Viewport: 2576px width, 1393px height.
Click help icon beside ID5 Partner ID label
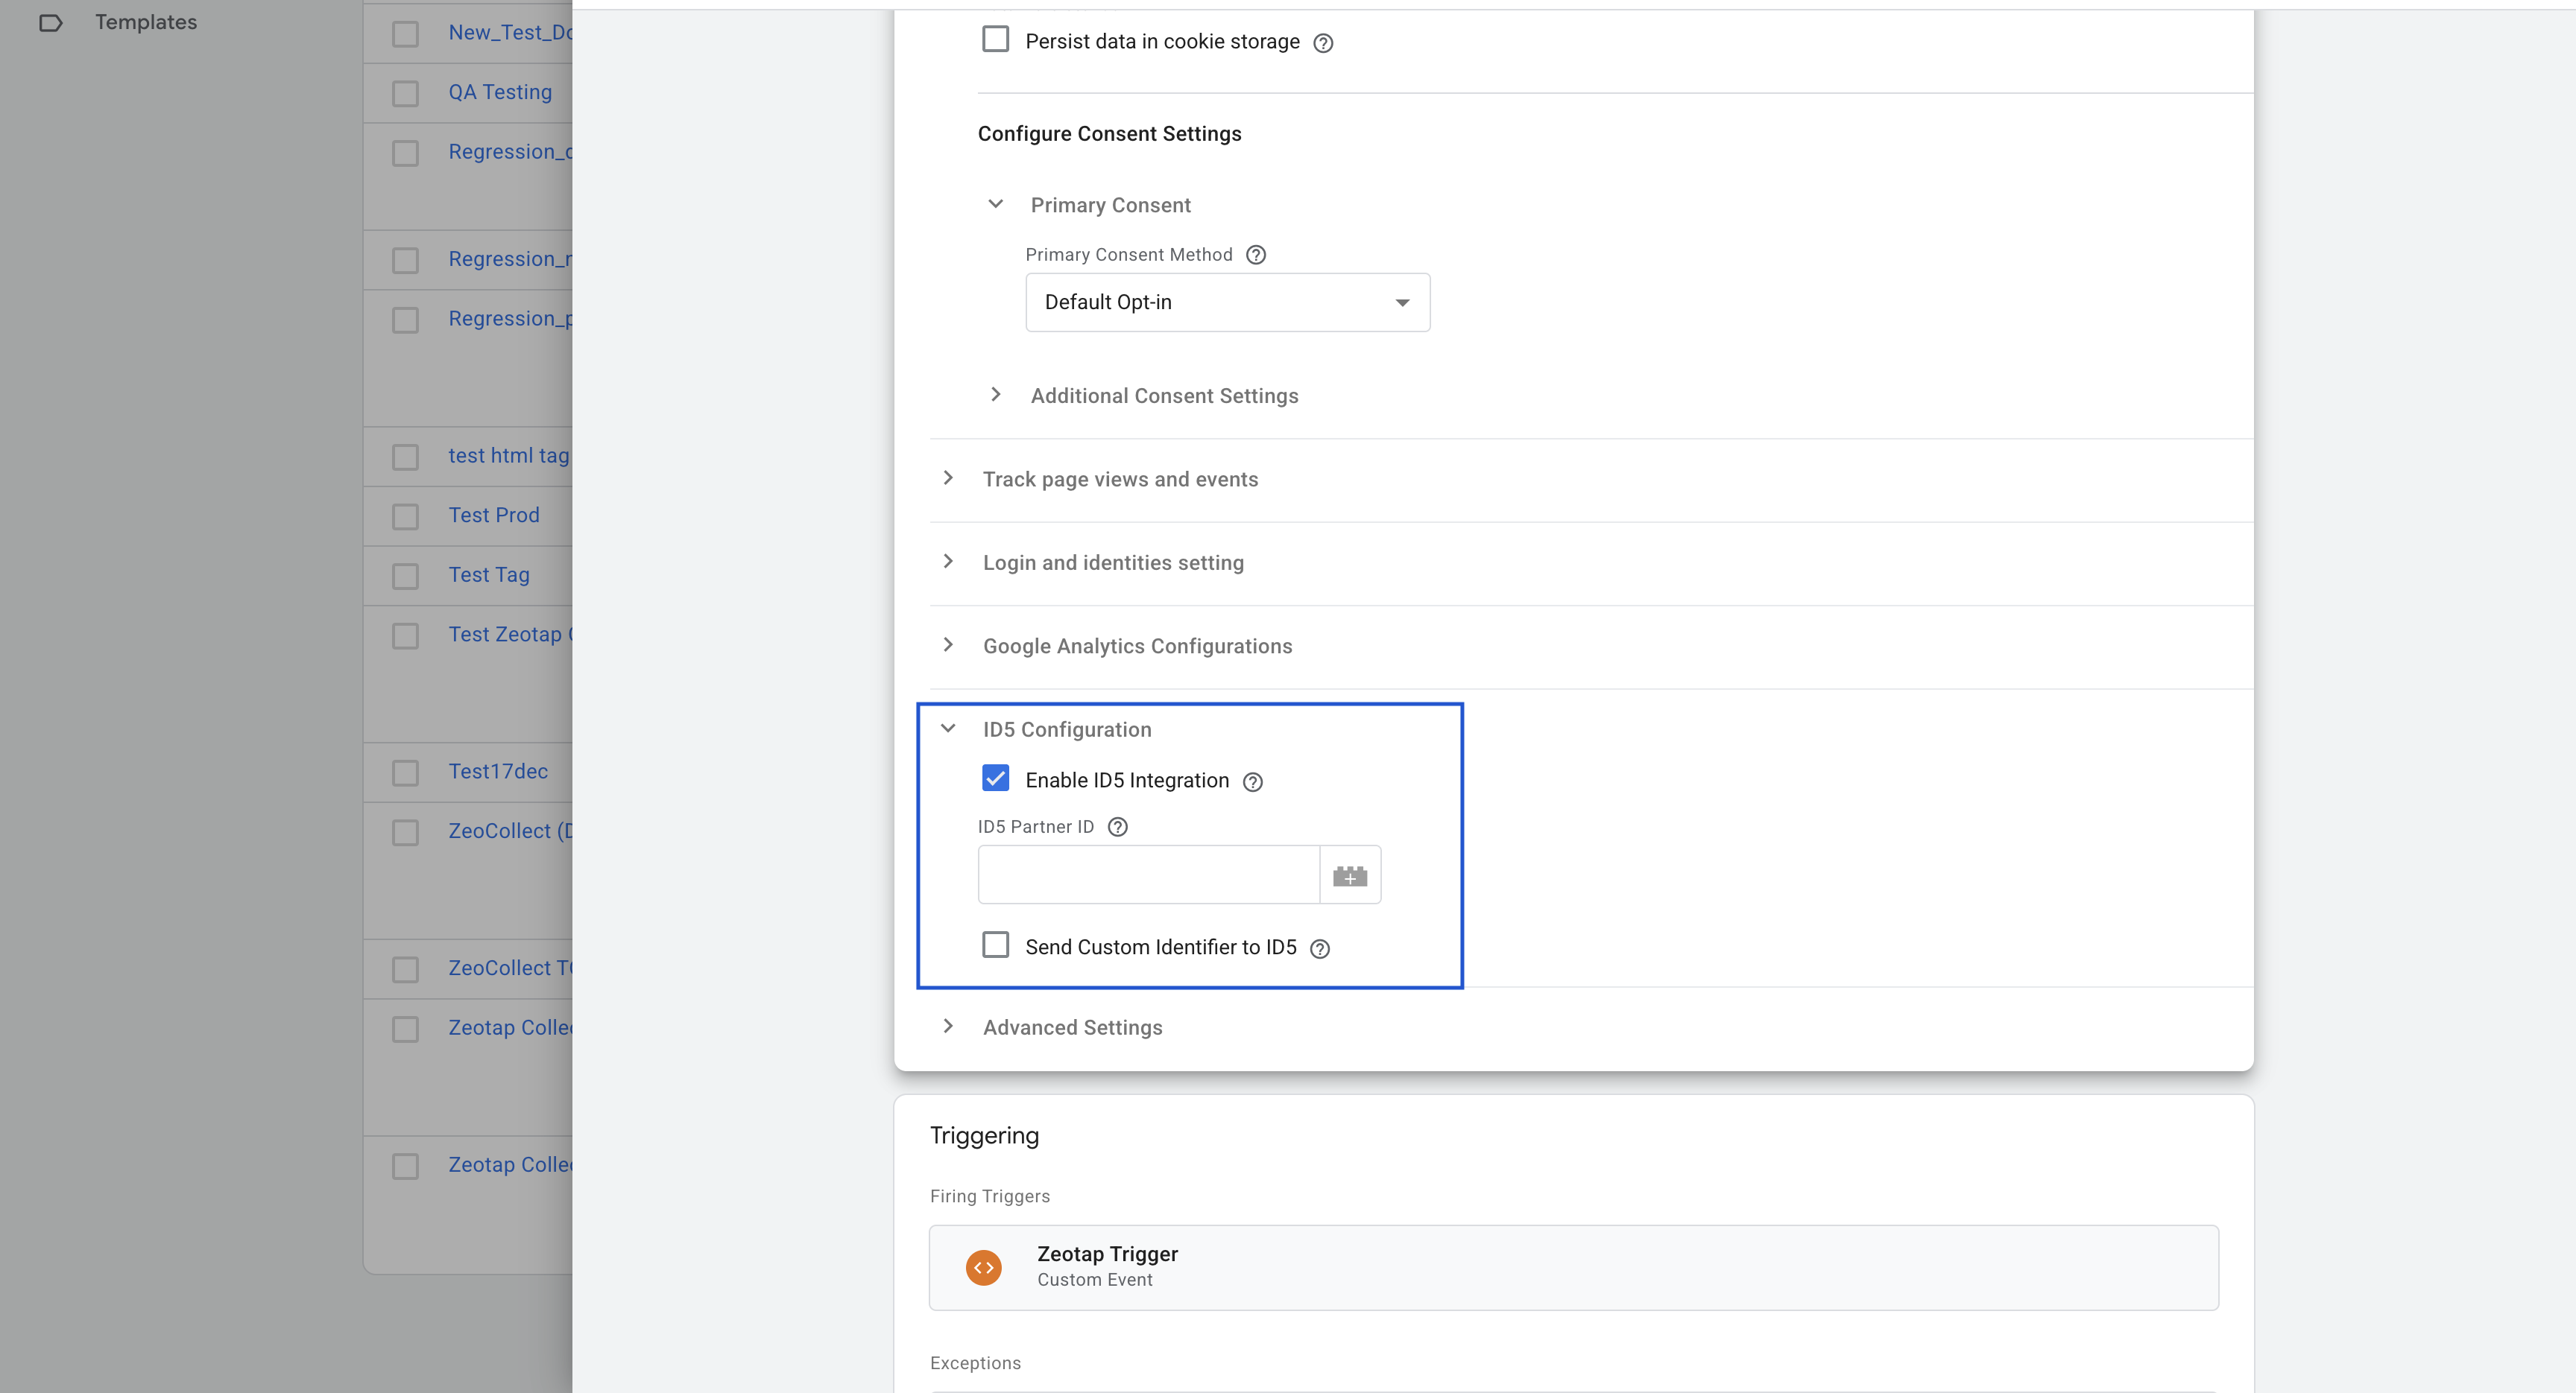pos(1118,826)
